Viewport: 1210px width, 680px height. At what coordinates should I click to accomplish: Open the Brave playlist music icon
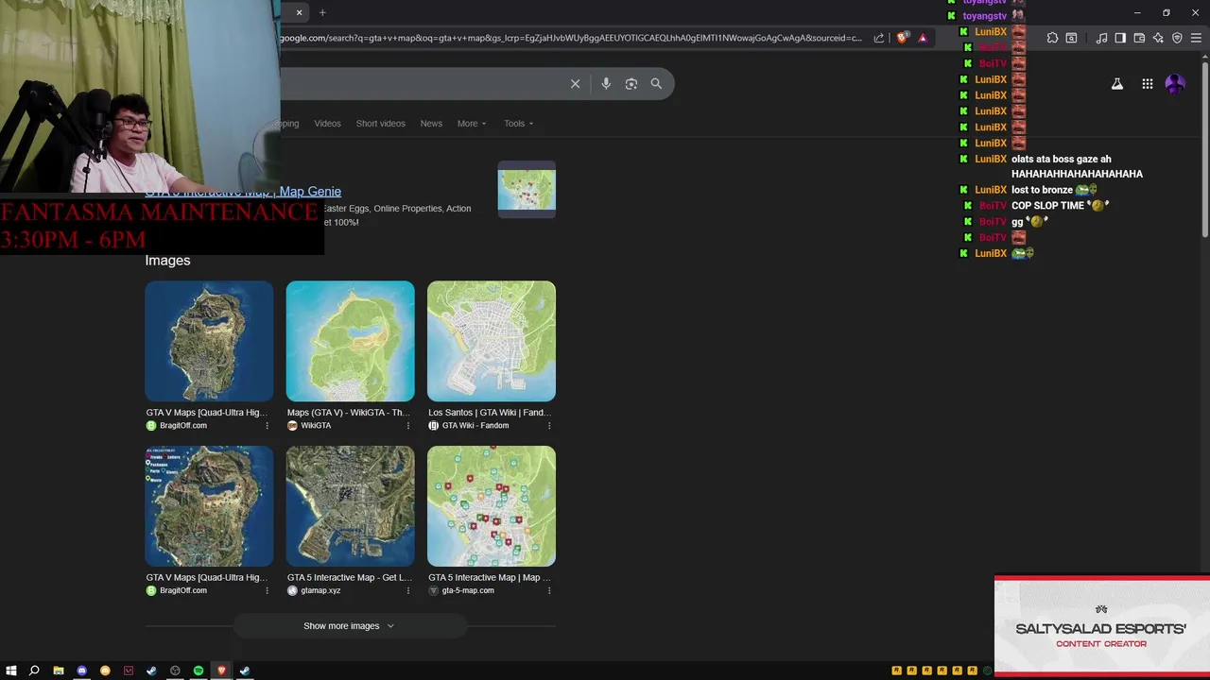1101,38
